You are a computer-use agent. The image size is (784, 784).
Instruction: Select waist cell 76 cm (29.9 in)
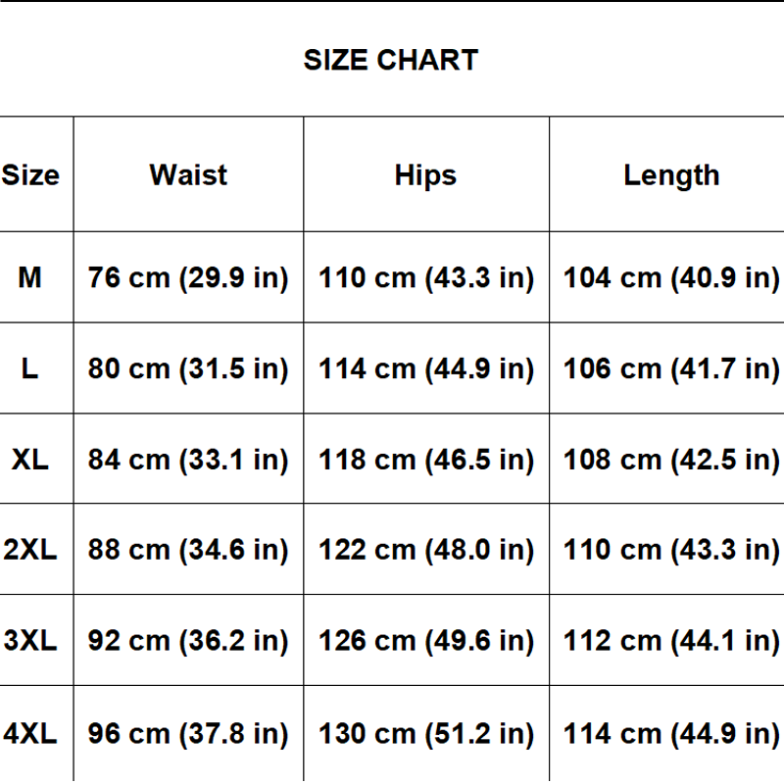tap(188, 278)
